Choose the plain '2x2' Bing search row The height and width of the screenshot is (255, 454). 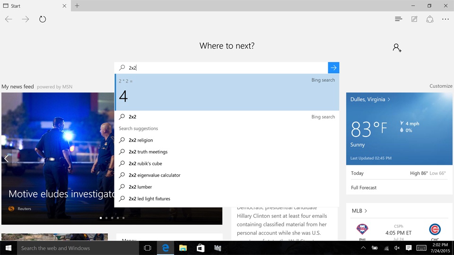pos(227,117)
